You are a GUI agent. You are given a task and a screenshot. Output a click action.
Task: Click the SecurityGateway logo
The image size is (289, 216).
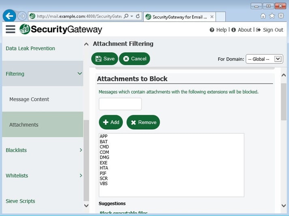[61, 29]
